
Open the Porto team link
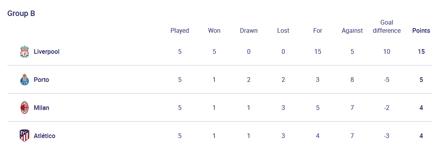42,80
